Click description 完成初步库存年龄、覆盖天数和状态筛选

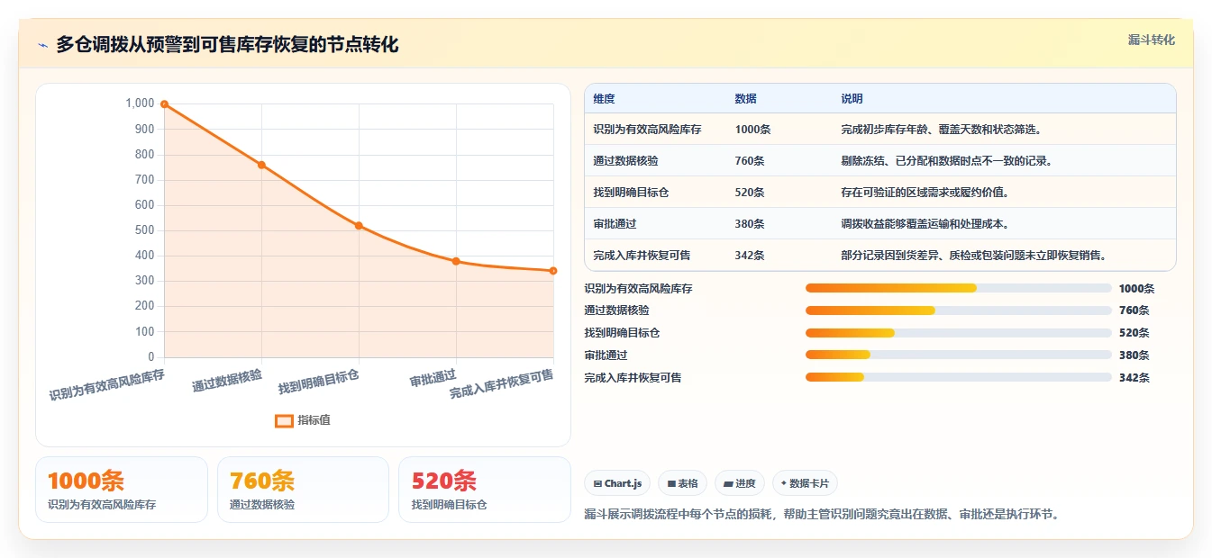(942, 130)
